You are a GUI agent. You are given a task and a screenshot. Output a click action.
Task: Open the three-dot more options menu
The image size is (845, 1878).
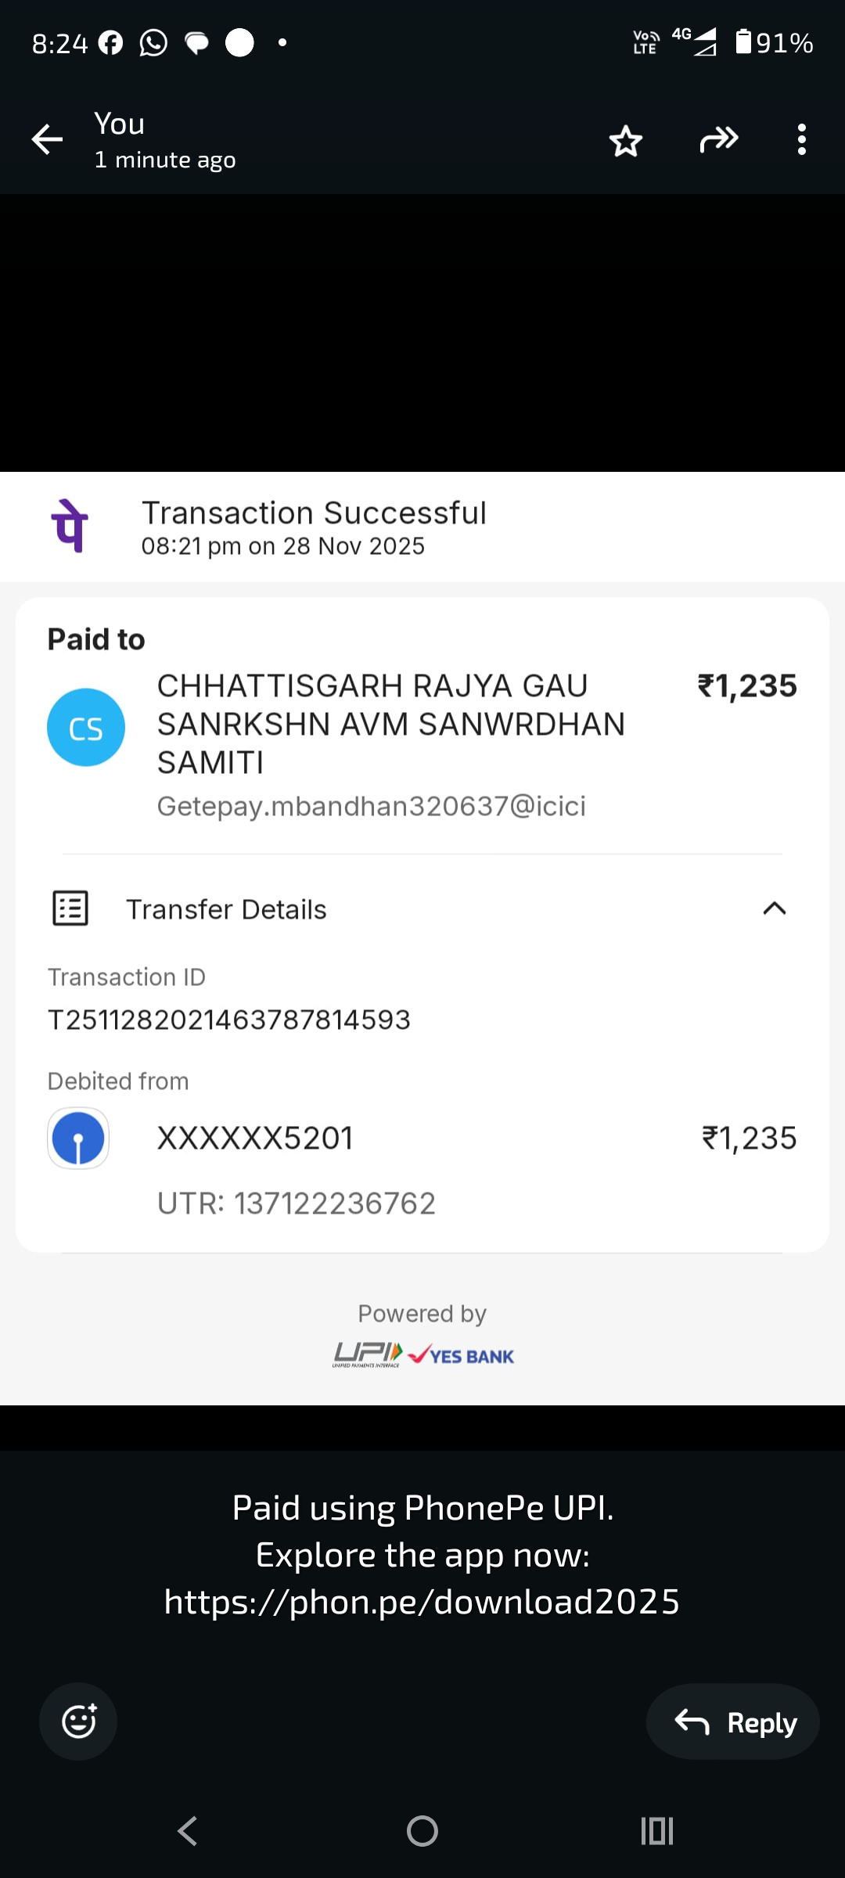[x=801, y=140]
